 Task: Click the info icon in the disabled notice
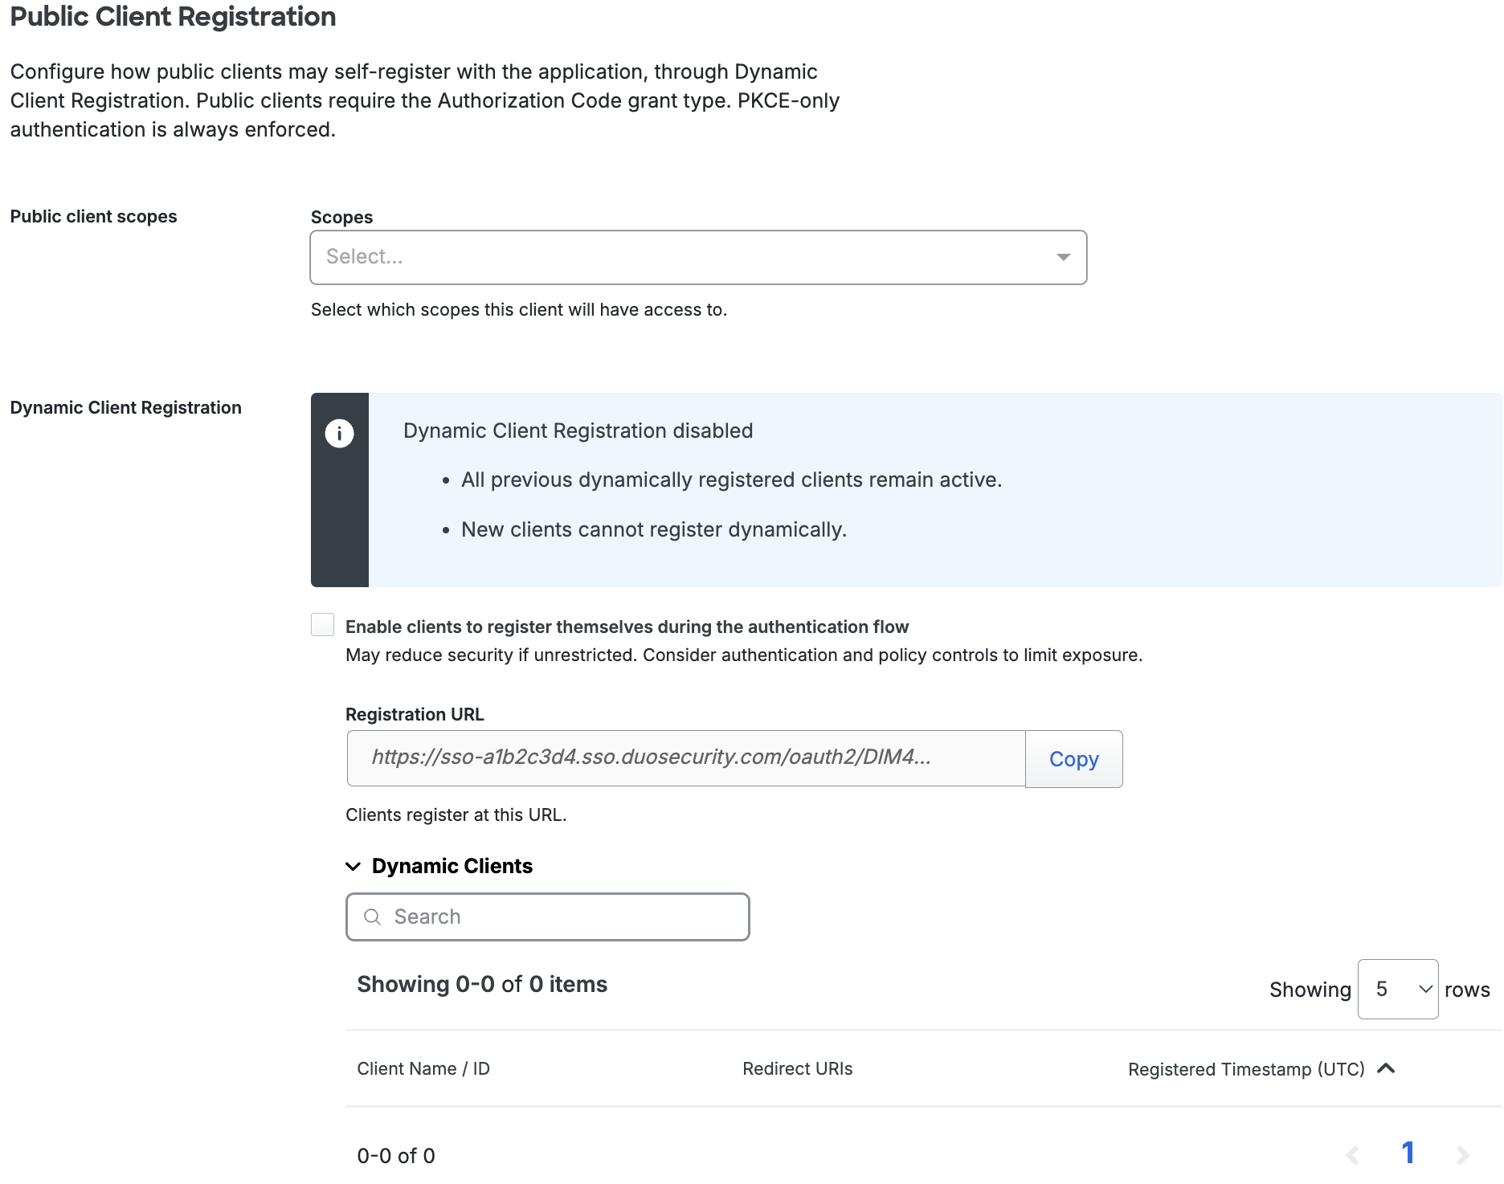pyautogui.click(x=339, y=432)
